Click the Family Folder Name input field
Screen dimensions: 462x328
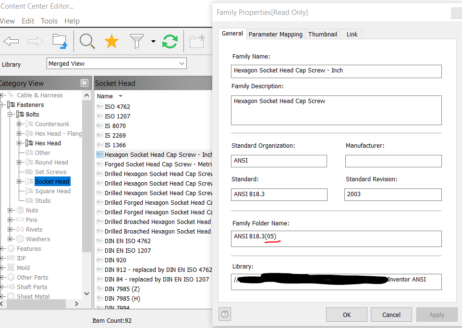(x=336, y=239)
